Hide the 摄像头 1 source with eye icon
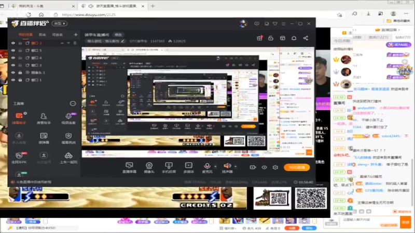 (13, 72)
